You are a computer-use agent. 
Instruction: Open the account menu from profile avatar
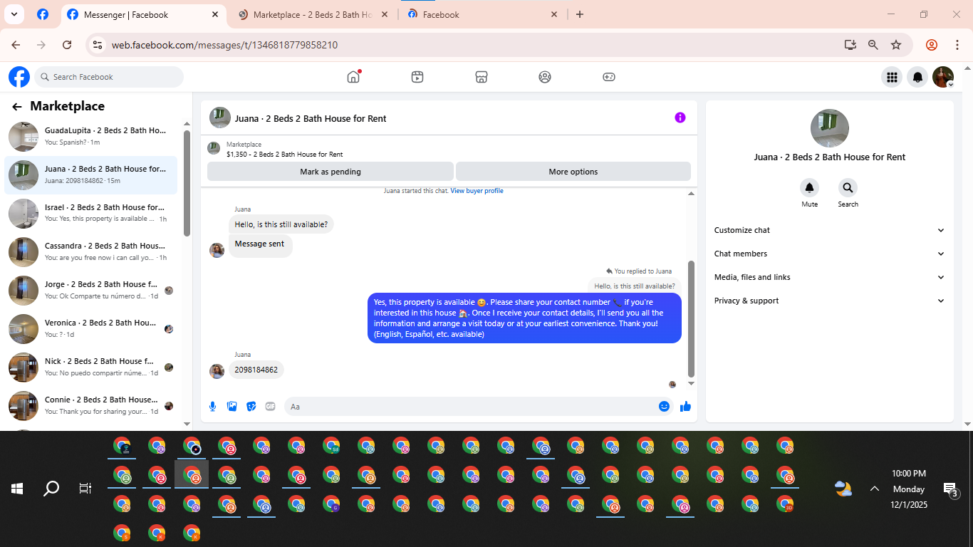943,77
